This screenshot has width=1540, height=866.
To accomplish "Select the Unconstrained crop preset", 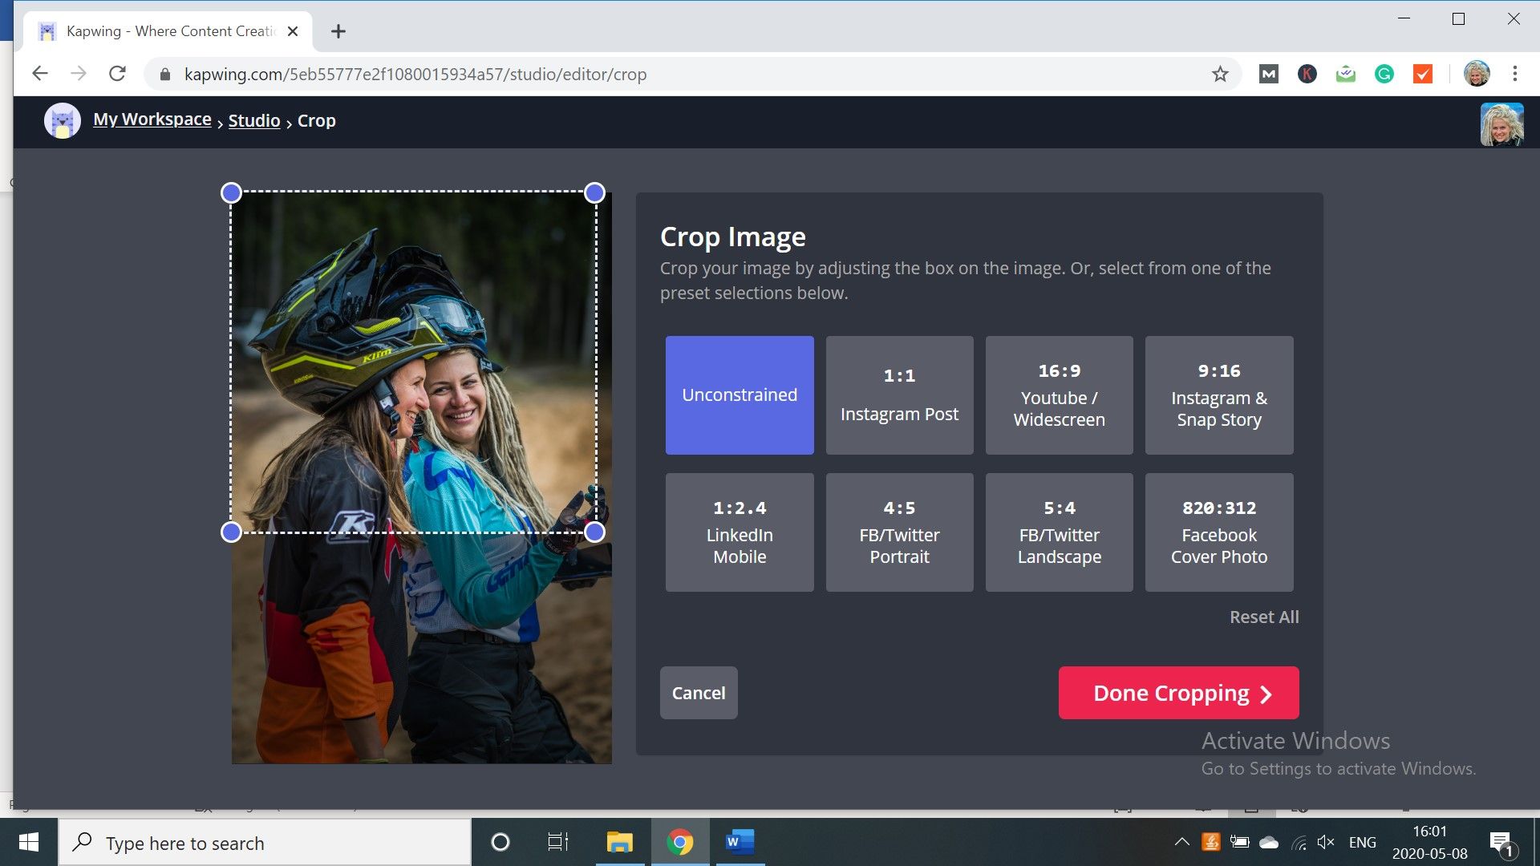I will pos(739,395).
